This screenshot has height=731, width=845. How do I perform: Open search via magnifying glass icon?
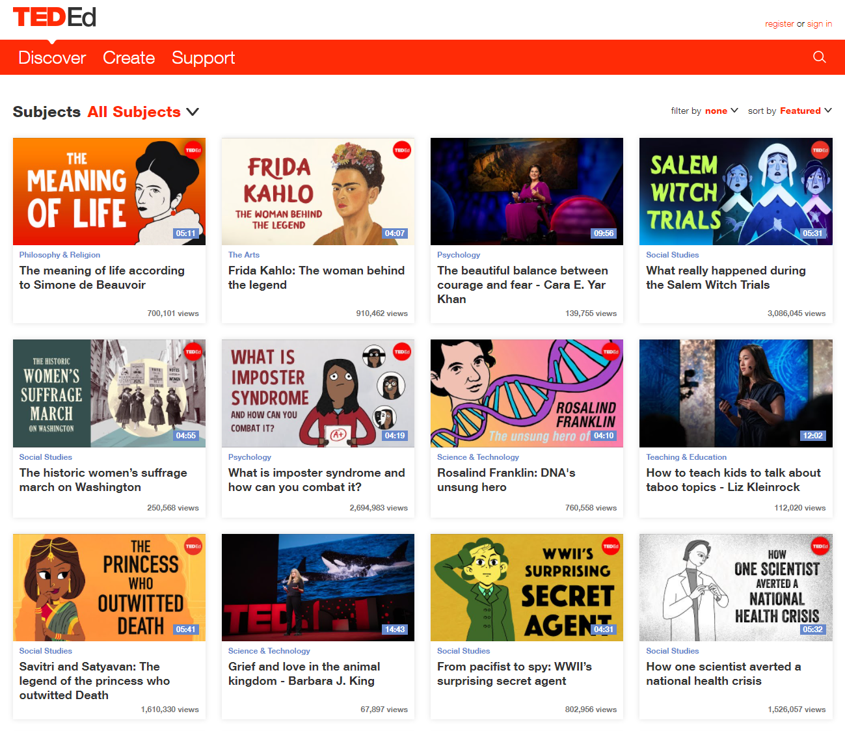pos(820,57)
